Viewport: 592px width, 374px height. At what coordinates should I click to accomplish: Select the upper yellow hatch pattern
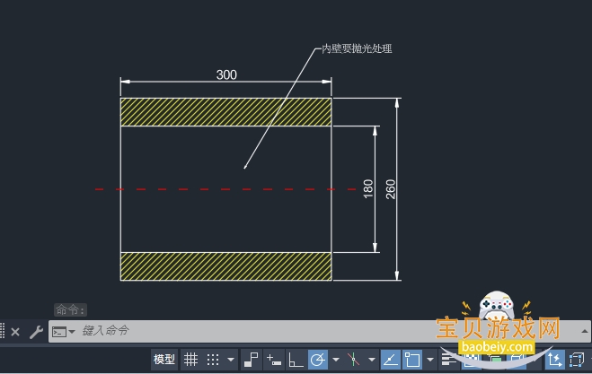point(225,112)
